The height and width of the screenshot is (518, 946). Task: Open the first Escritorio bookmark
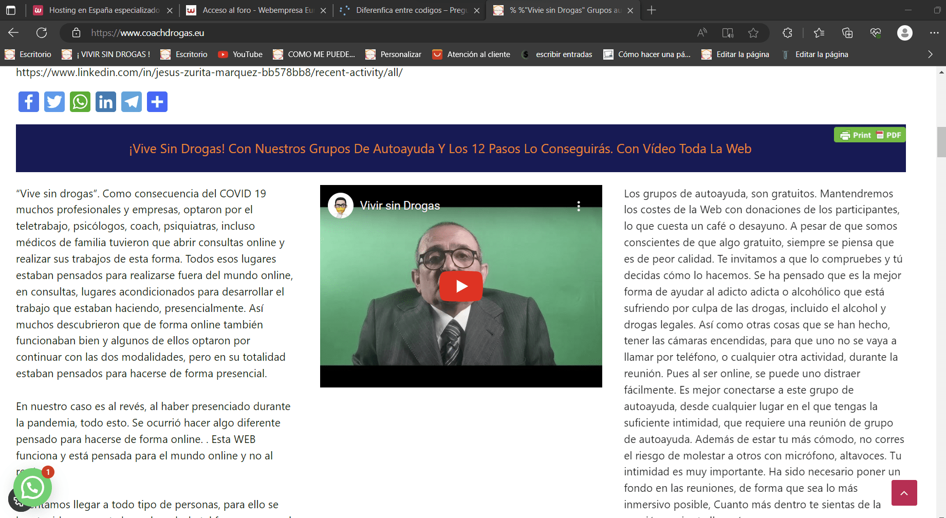point(28,54)
